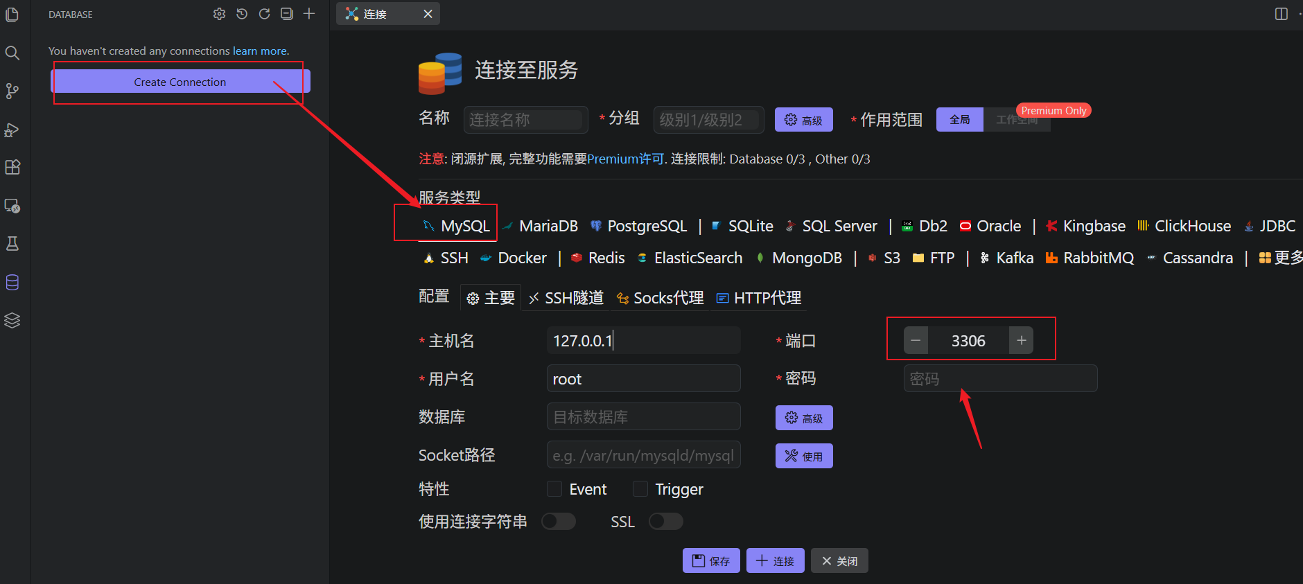The width and height of the screenshot is (1303, 584).
Task: Choose ElasticSearch service type
Action: click(x=690, y=258)
